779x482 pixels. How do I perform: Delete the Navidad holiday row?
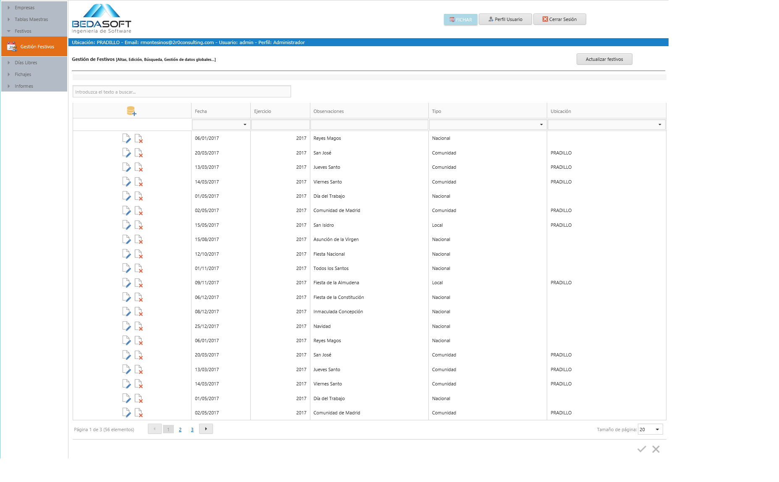point(139,326)
